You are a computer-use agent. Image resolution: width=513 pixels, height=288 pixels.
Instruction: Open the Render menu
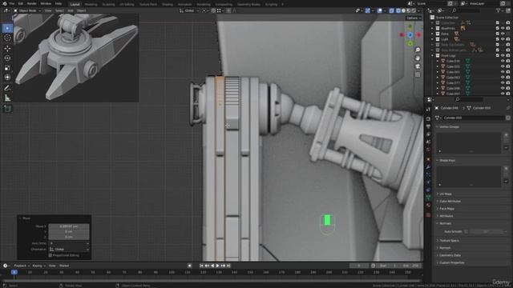coord(32,3)
